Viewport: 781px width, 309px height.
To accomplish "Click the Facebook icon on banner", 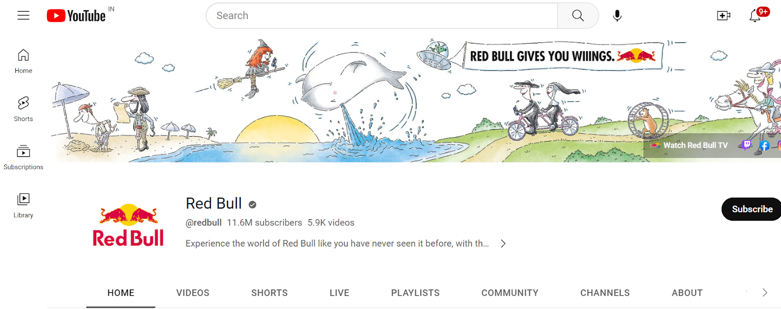I will [764, 145].
